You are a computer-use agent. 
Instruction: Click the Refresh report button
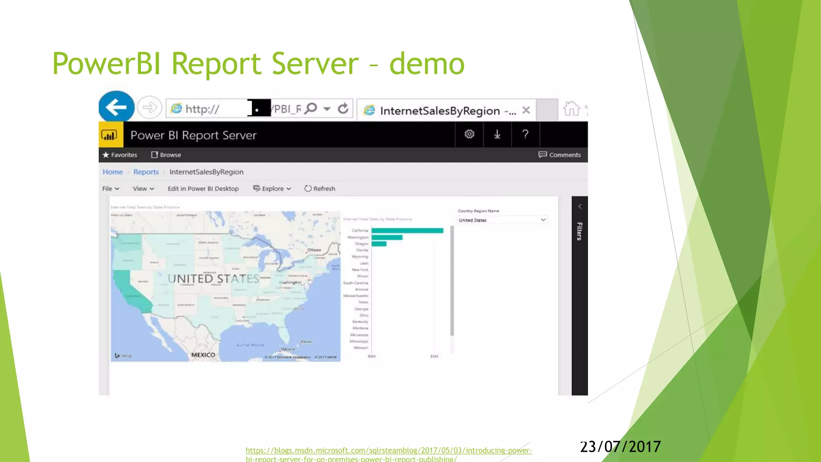click(320, 188)
